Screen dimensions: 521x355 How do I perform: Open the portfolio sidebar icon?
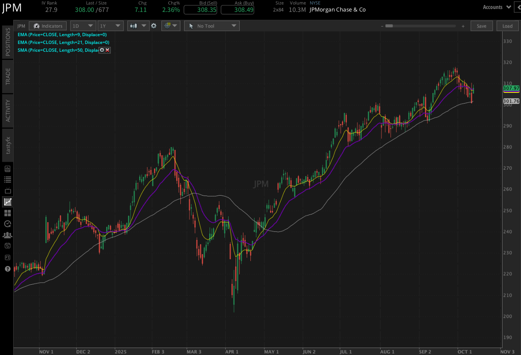pyautogui.click(x=7, y=168)
